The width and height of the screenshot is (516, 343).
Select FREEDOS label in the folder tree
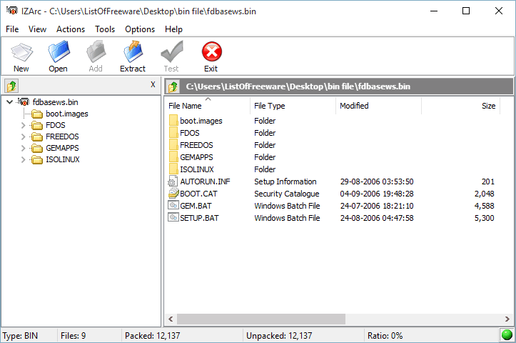62,136
